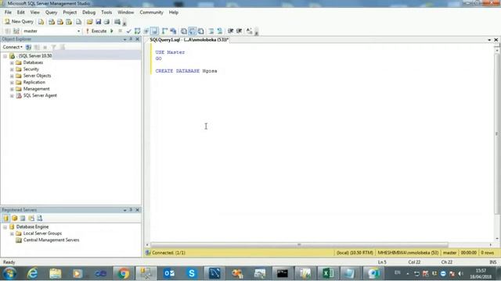The width and height of the screenshot is (501, 281).
Task: Click the Save floppy disk icon
Action: [x=98, y=22]
